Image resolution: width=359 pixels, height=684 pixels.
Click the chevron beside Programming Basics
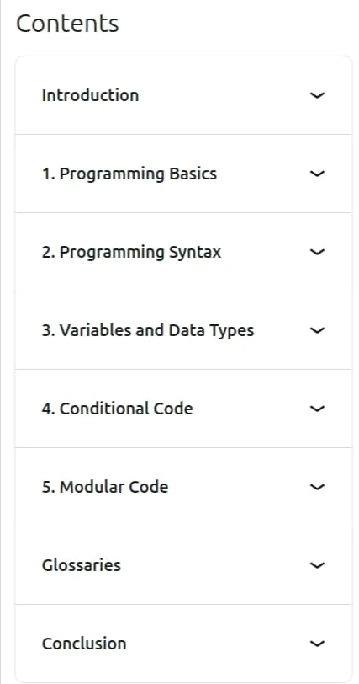[x=317, y=174]
